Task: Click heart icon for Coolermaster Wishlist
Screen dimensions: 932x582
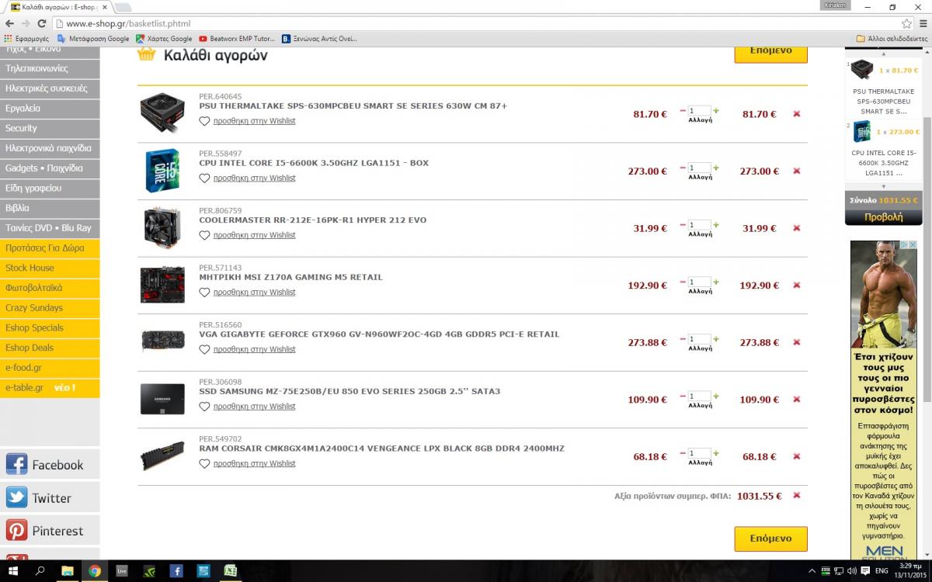Action: [204, 235]
